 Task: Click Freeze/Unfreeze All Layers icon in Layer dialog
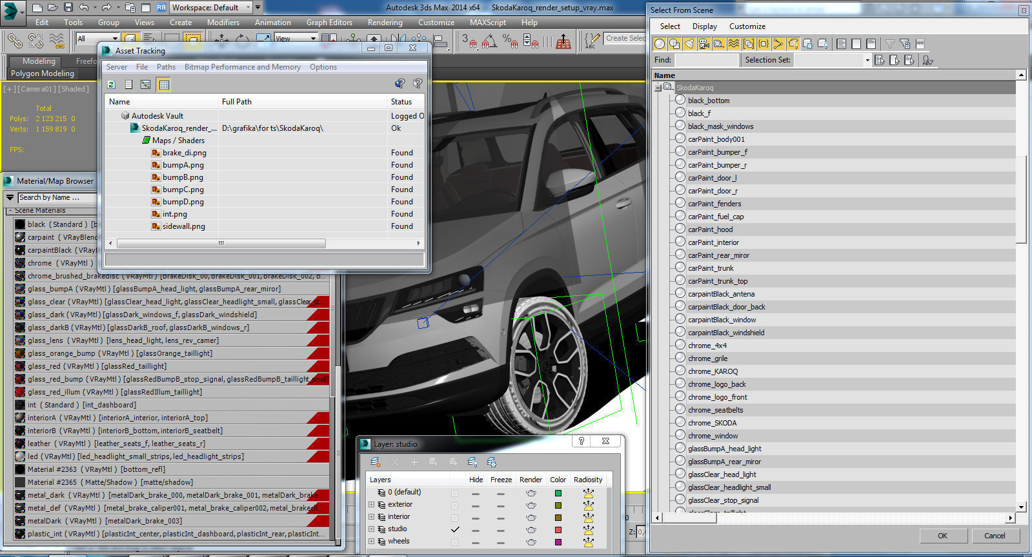[492, 462]
